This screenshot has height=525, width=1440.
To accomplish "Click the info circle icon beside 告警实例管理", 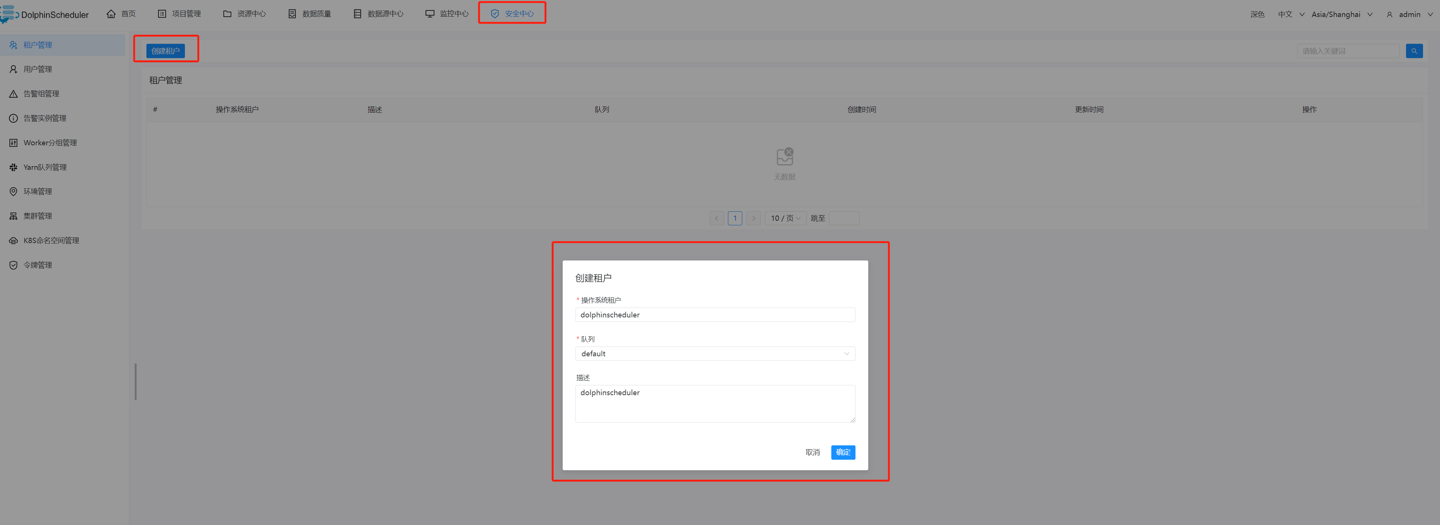I will 14,118.
